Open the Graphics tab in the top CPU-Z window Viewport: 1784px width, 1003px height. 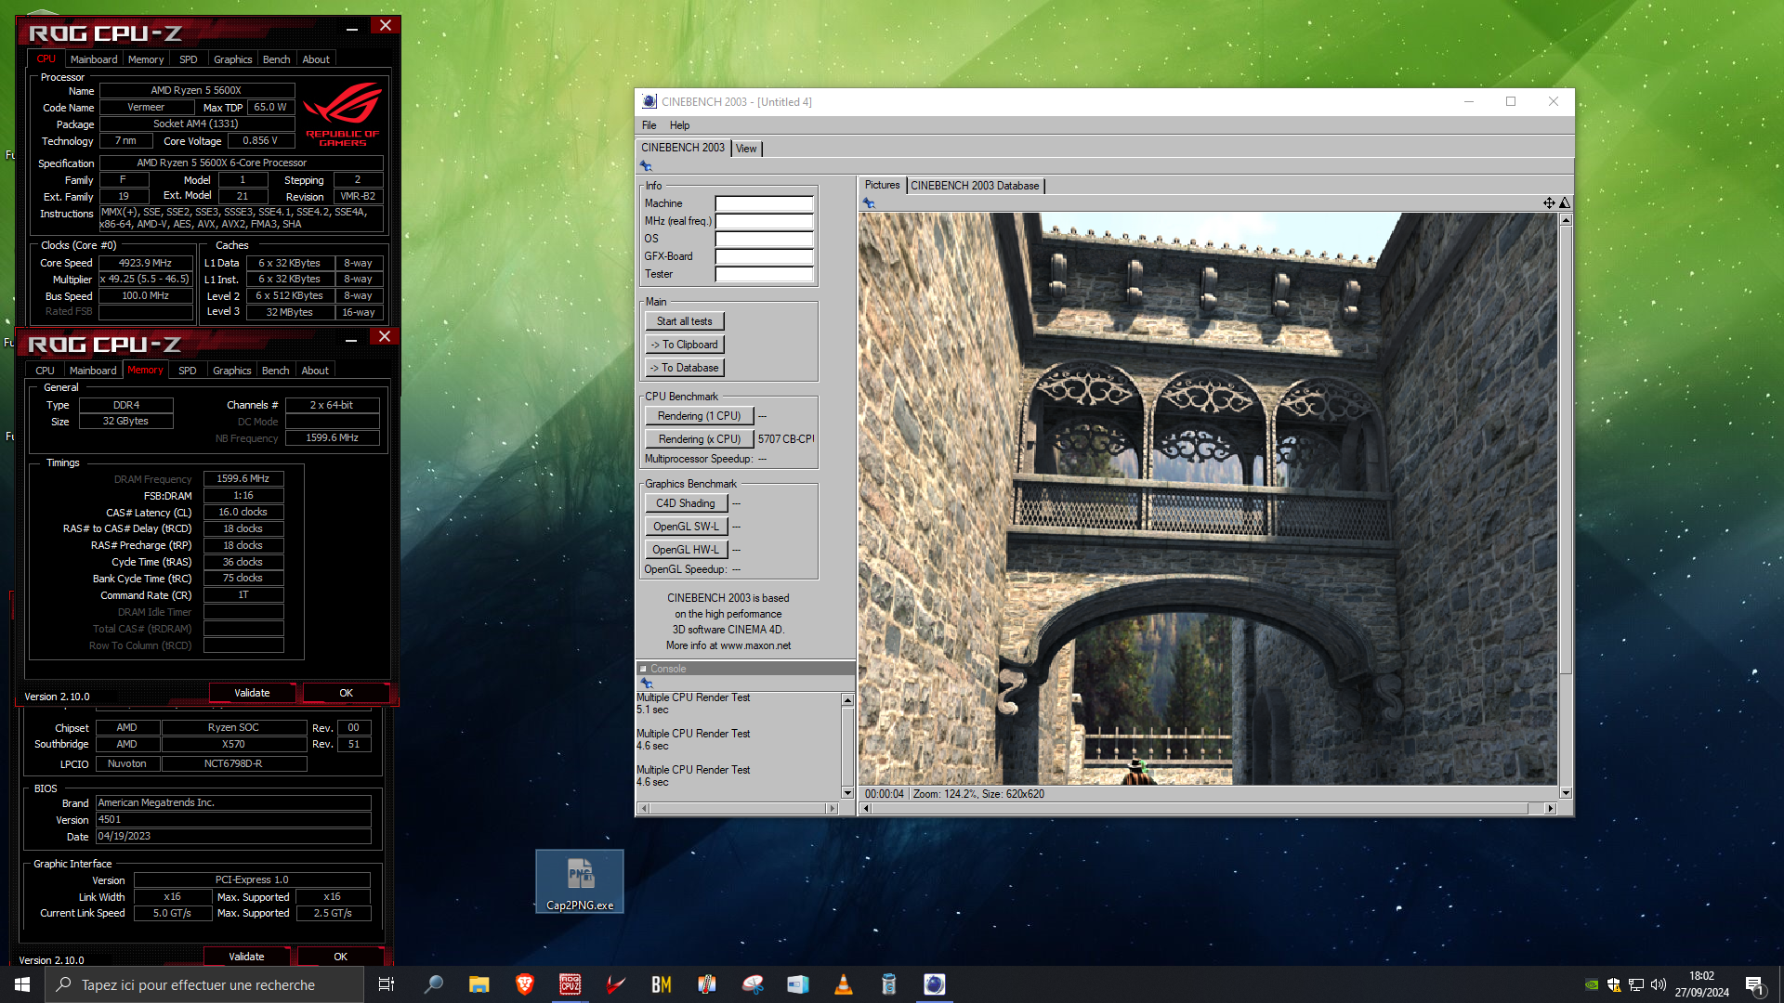coord(232,59)
